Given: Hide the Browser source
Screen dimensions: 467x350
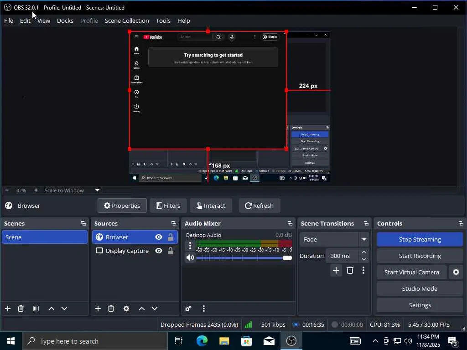Looking at the screenshot, I should coord(159,237).
